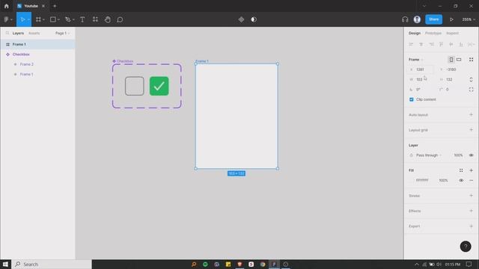Toggle layer visibility eye next to 100%
Viewport: 479px width, 269px height.
coord(471,155)
